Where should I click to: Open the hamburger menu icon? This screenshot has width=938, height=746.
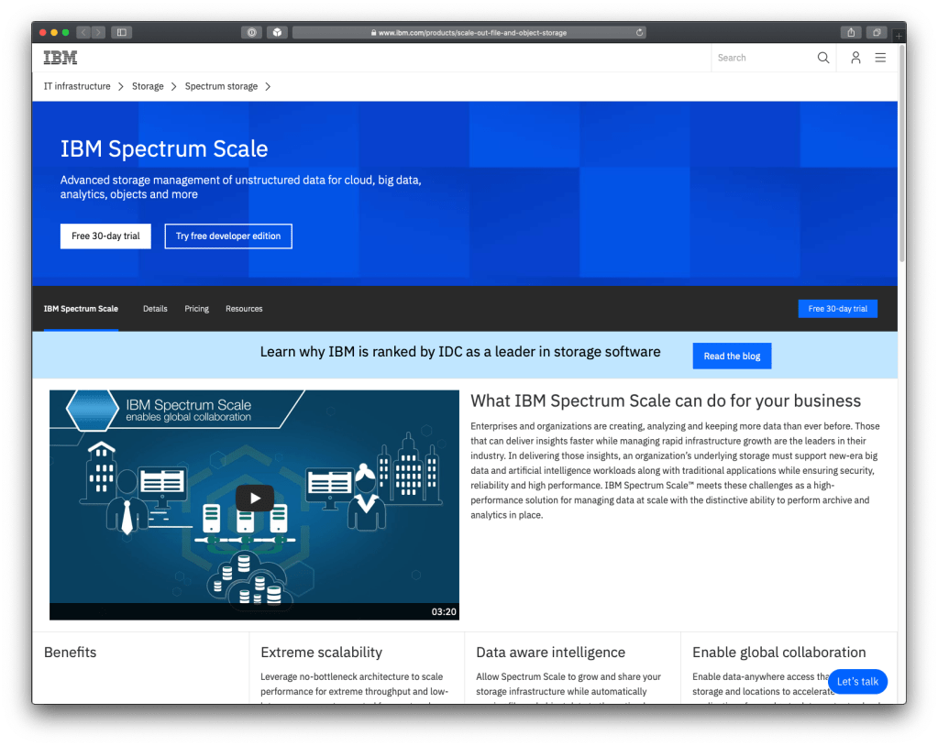[880, 58]
